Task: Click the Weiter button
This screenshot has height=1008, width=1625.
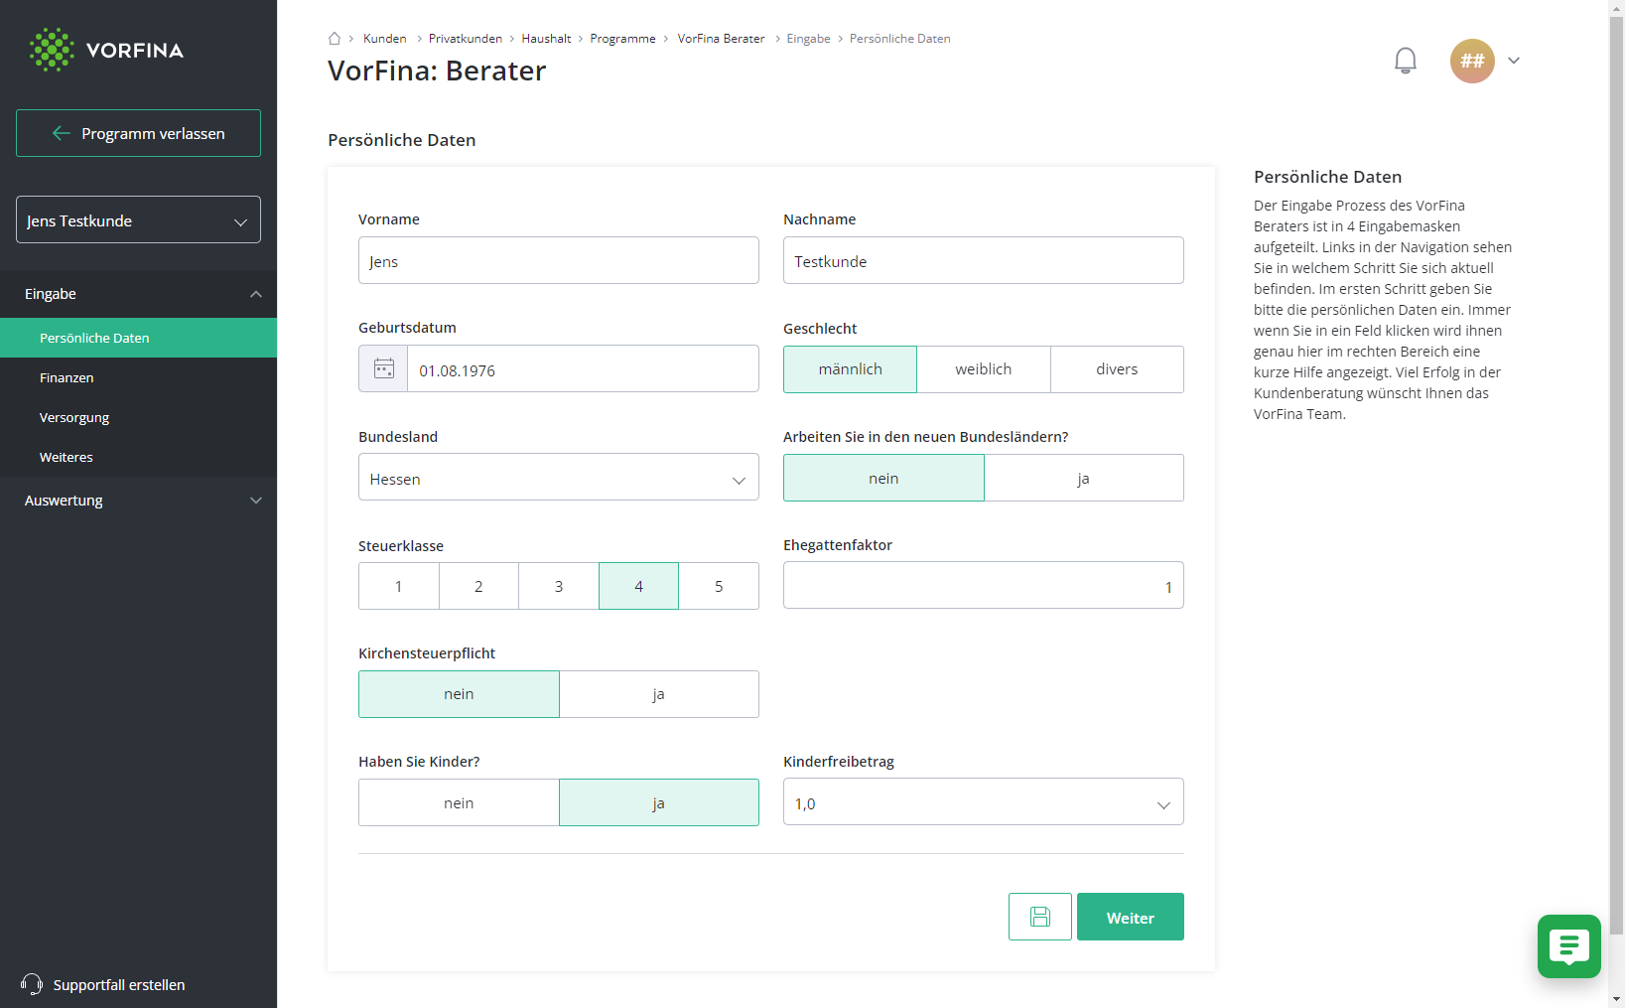Action: click(1131, 917)
